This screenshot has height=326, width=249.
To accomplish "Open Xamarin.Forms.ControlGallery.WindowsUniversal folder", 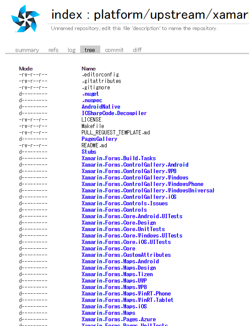I will click(x=148, y=190).
